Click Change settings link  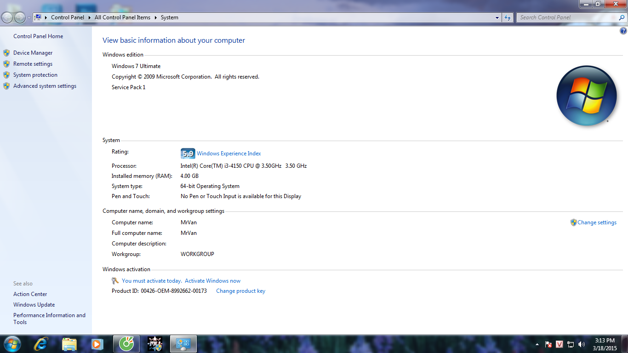tap(597, 222)
